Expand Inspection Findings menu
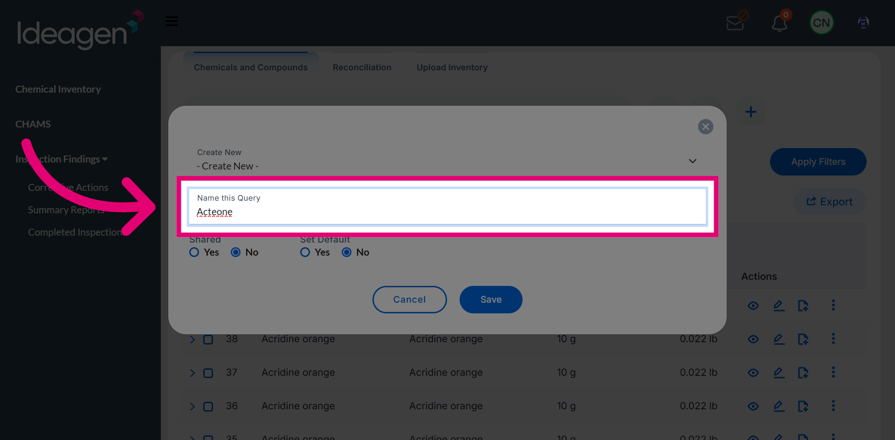The image size is (895, 440). tap(62, 159)
